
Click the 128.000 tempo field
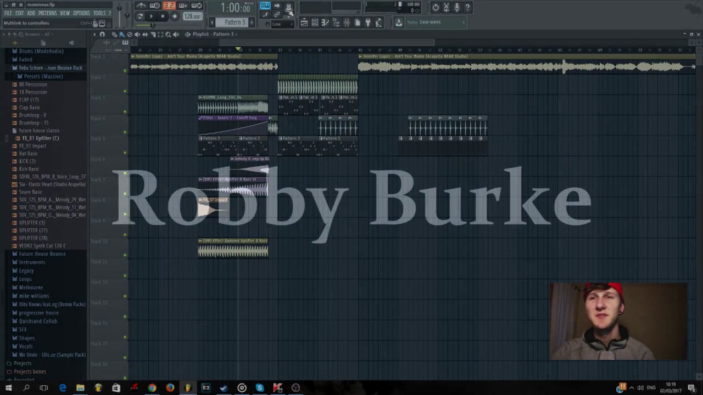[x=193, y=16]
